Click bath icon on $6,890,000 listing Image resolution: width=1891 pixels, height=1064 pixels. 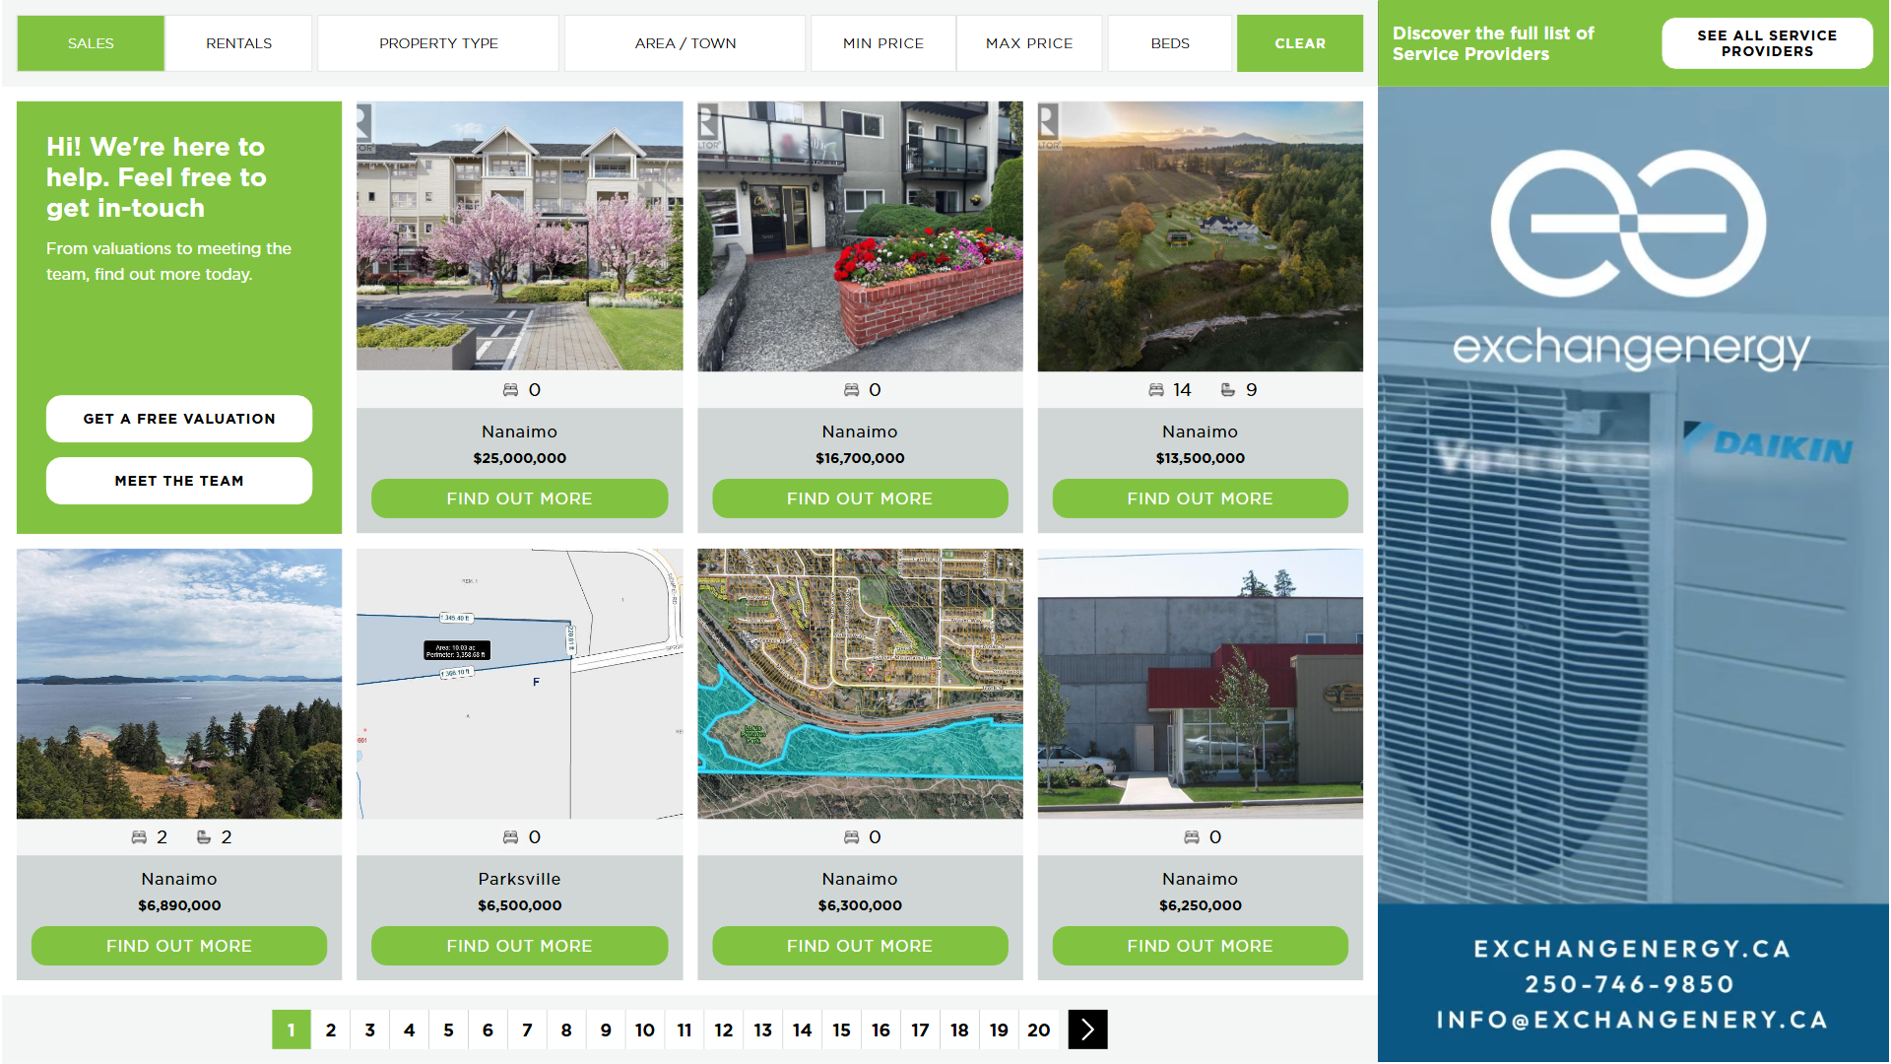pos(204,837)
